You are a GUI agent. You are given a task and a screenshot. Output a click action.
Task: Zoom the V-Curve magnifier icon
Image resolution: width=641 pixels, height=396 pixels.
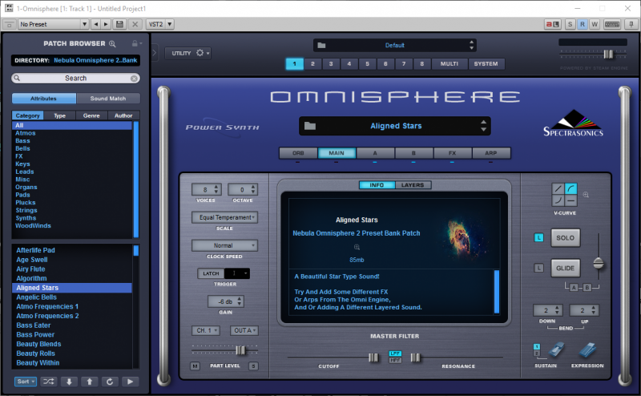click(586, 195)
